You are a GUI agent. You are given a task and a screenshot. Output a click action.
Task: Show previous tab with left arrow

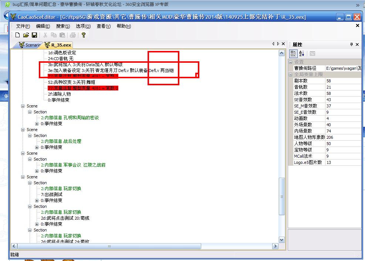(x=273, y=44)
